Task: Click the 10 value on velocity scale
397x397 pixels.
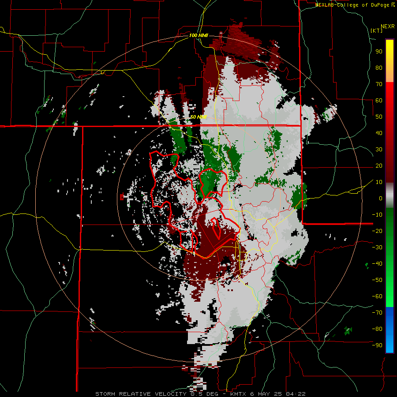Action: tap(379, 182)
